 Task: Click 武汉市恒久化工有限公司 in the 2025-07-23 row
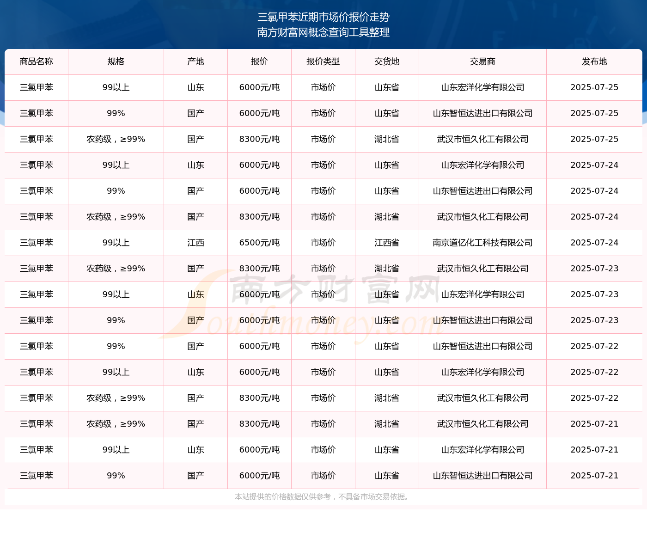483,269
